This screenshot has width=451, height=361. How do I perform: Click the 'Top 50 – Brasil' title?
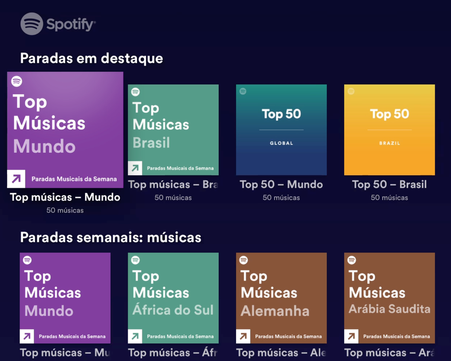pos(389,185)
